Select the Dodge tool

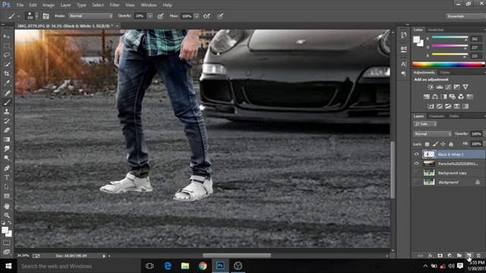(x=7, y=158)
